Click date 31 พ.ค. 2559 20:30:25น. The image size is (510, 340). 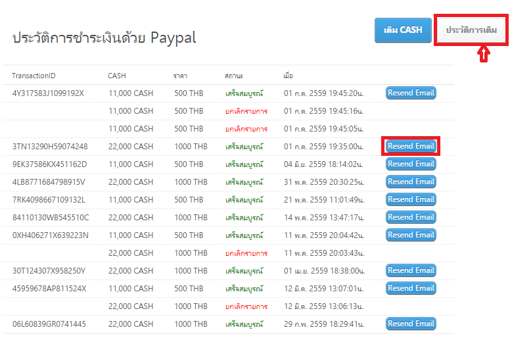tap(324, 182)
